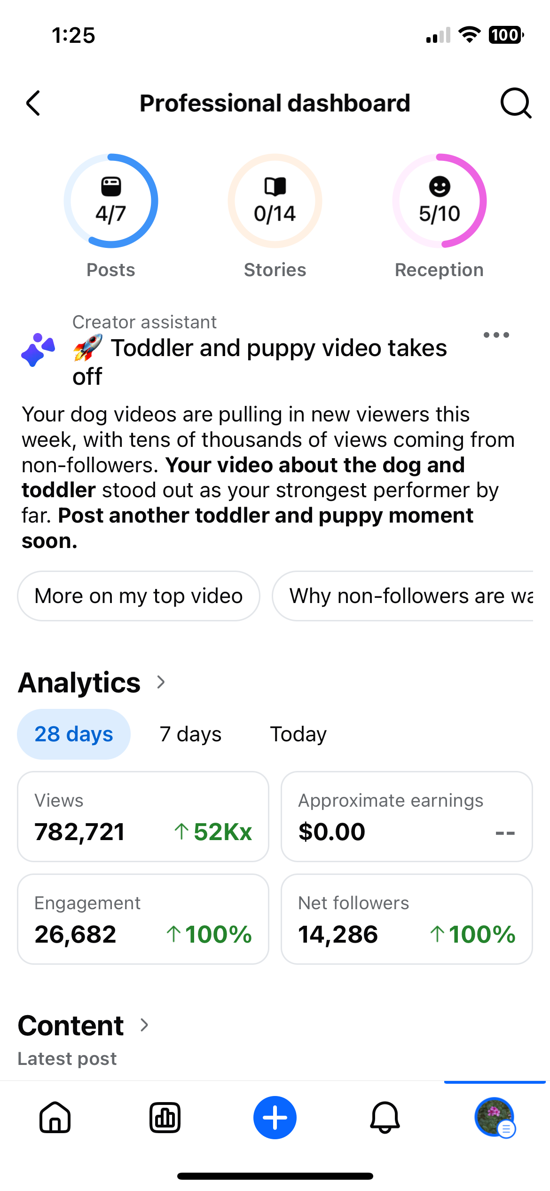The height and width of the screenshot is (1191, 550).
Task: Expand the Analytics section chevron
Action: click(x=161, y=682)
